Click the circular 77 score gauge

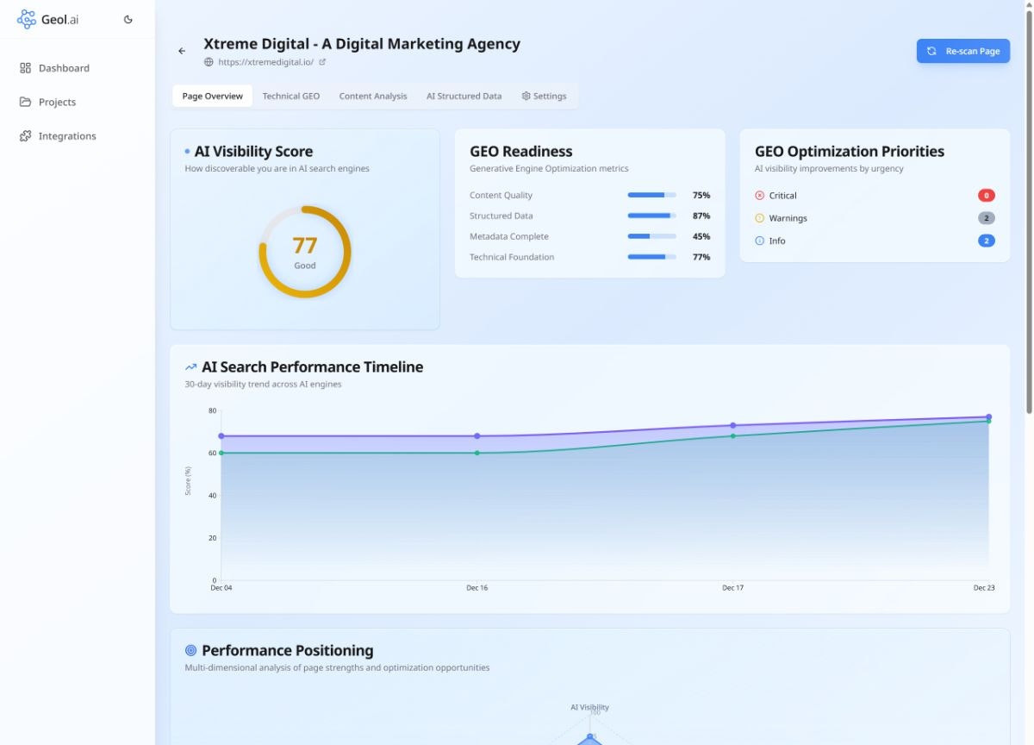click(x=305, y=252)
